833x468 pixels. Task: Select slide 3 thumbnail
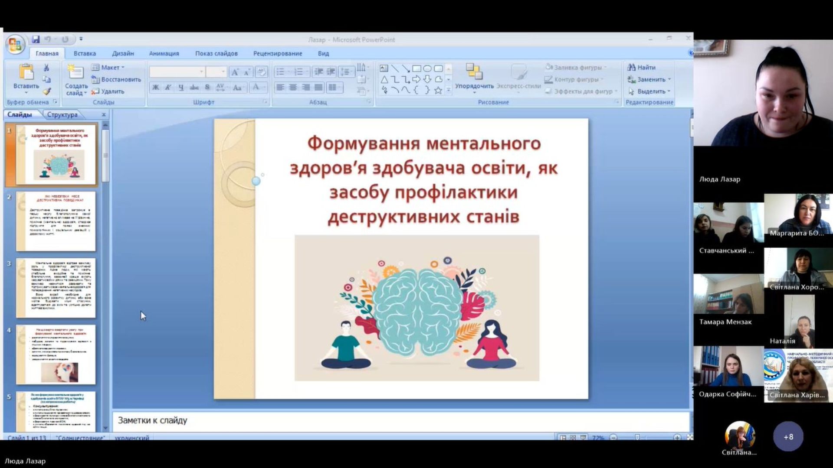click(56, 288)
